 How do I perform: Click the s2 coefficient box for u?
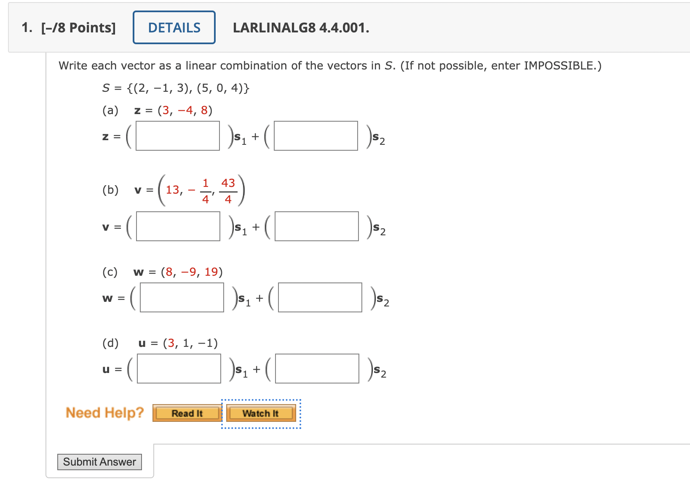[x=317, y=369]
